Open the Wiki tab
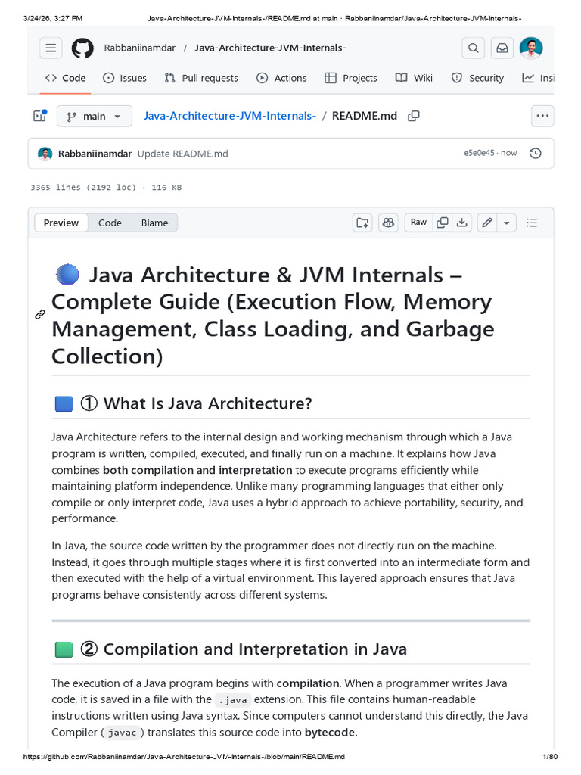This screenshot has height=775, width=581. pyautogui.click(x=414, y=78)
